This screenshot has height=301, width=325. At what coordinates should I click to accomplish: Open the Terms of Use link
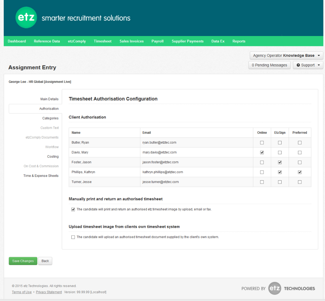pos(22,292)
